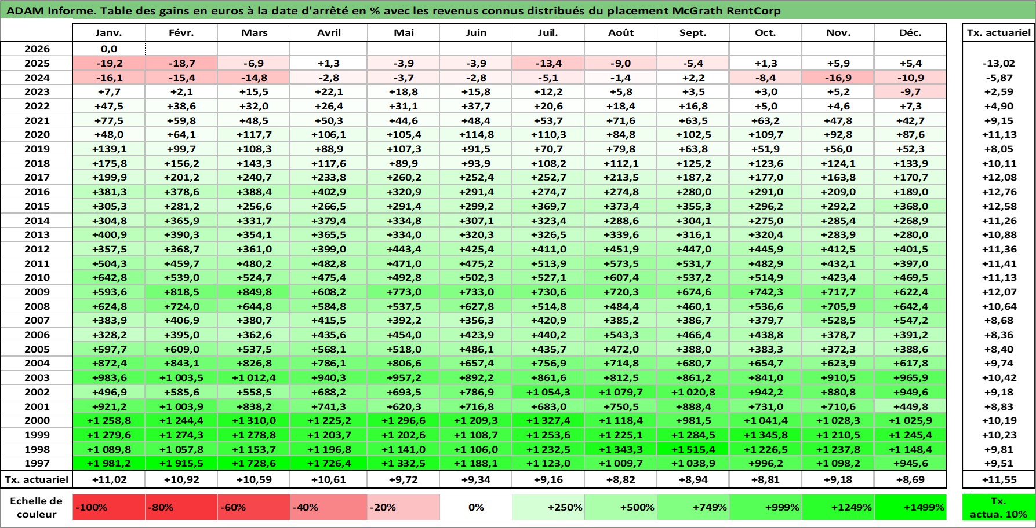Click the +373,4 cell in 2015
Screen dimensions: 1036x528
click(621, 206)
